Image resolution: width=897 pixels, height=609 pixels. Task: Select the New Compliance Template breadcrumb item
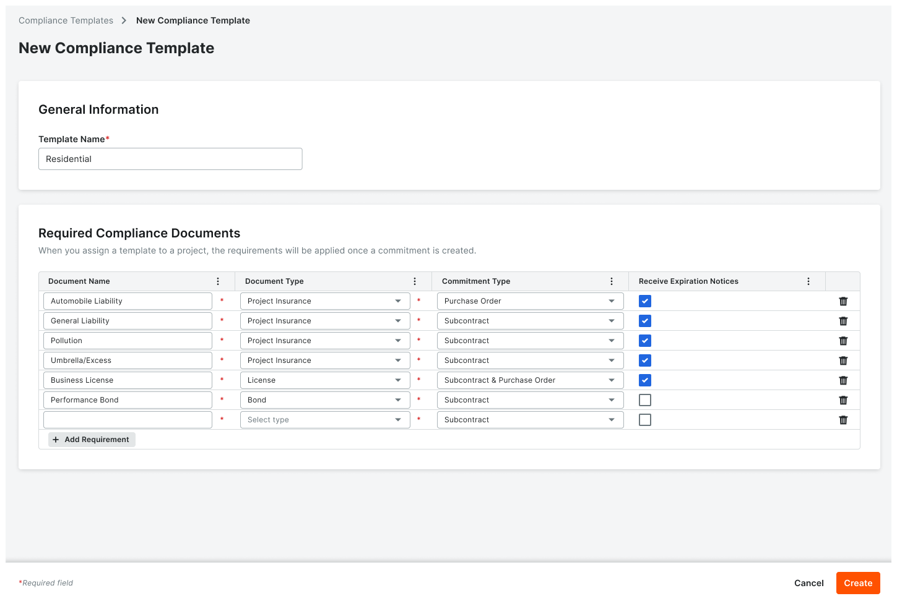click(193, 20)
